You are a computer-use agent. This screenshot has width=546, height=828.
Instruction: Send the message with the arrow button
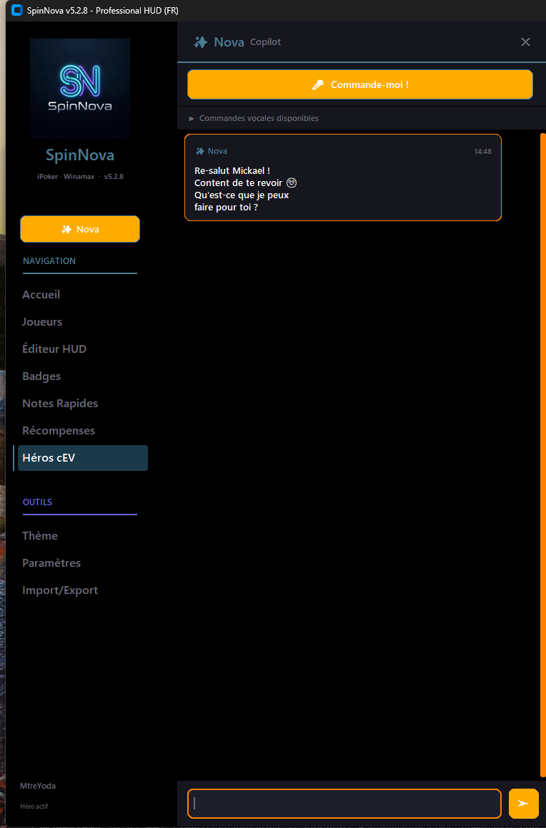click(x=523, y=803)
